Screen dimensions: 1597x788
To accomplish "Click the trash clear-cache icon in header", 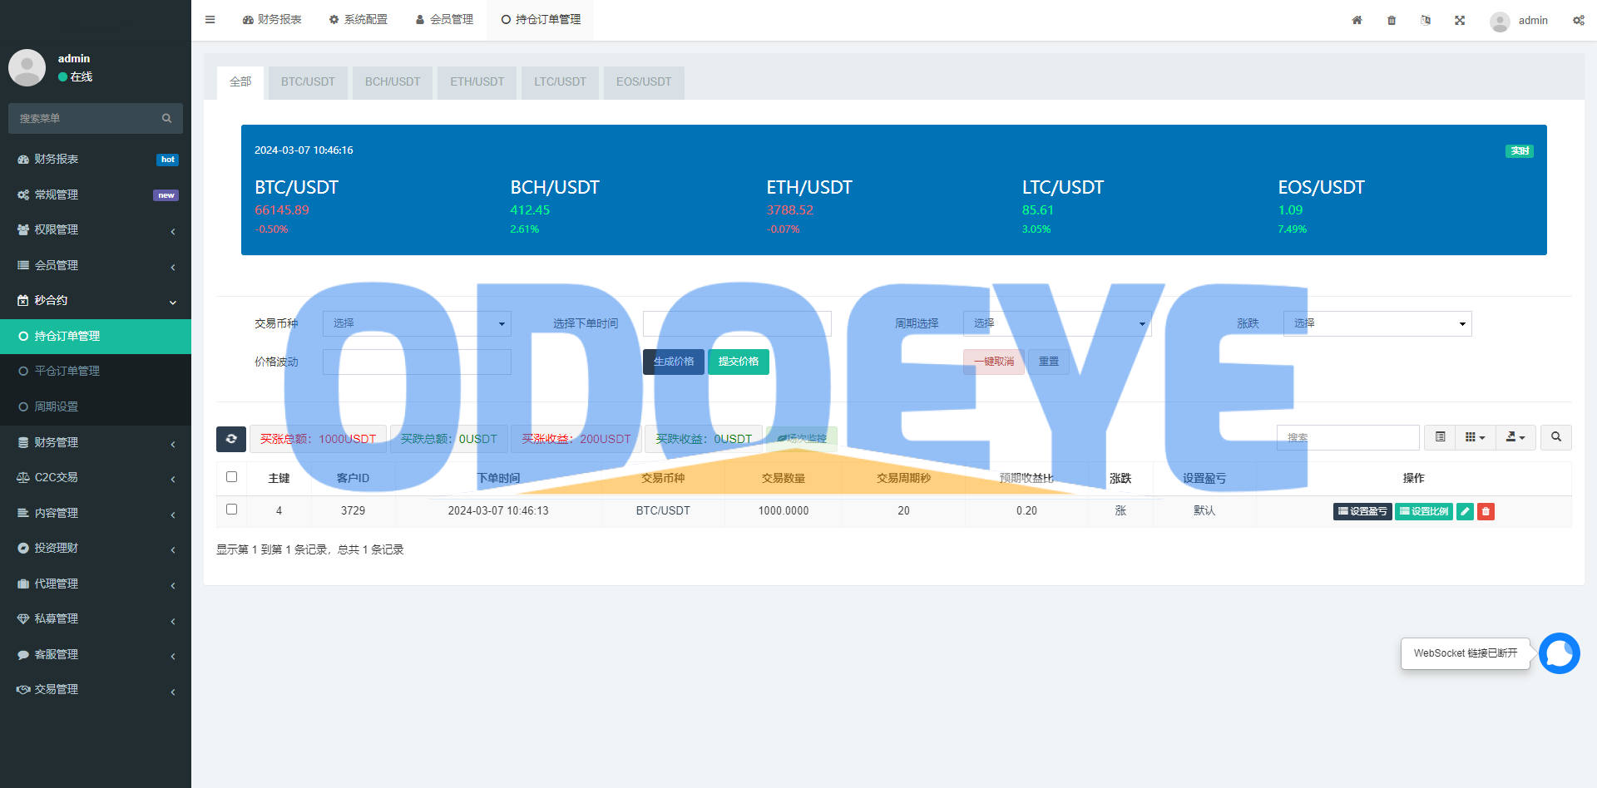I will 1392,20.
